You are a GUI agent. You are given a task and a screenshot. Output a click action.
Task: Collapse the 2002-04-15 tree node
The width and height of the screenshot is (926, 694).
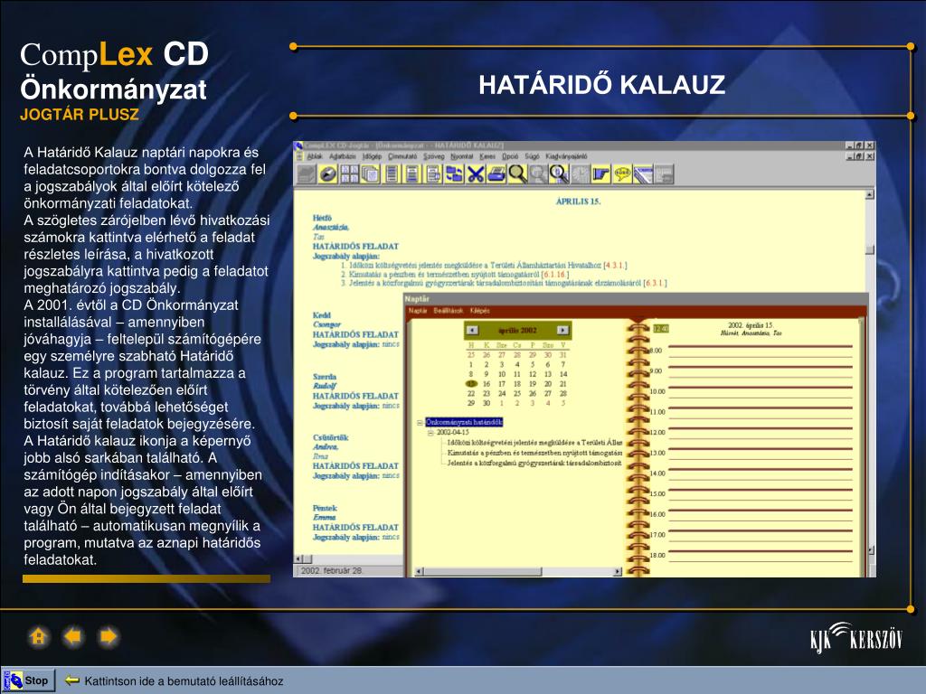click(430, 433)
